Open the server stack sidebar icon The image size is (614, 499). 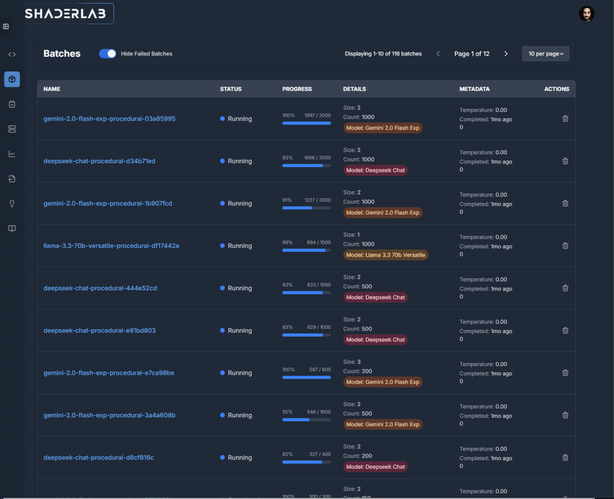12,129
